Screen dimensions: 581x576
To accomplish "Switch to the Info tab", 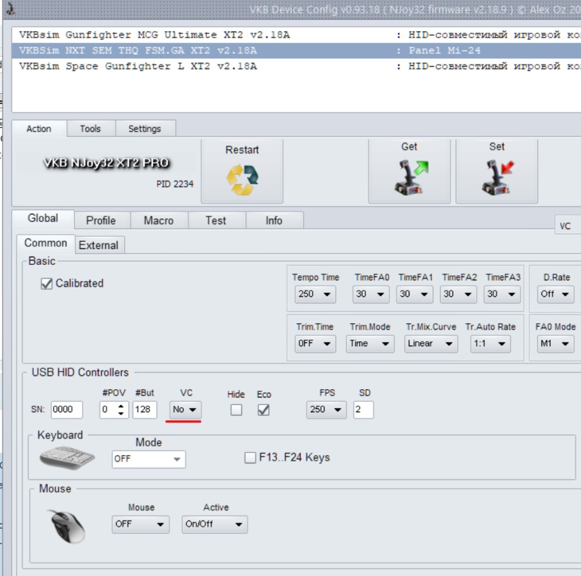I will click(x=275, y=221).
